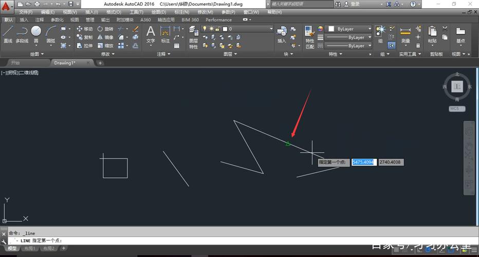
Task: Click the Rotate (旋转) tool
Action: 105,29
